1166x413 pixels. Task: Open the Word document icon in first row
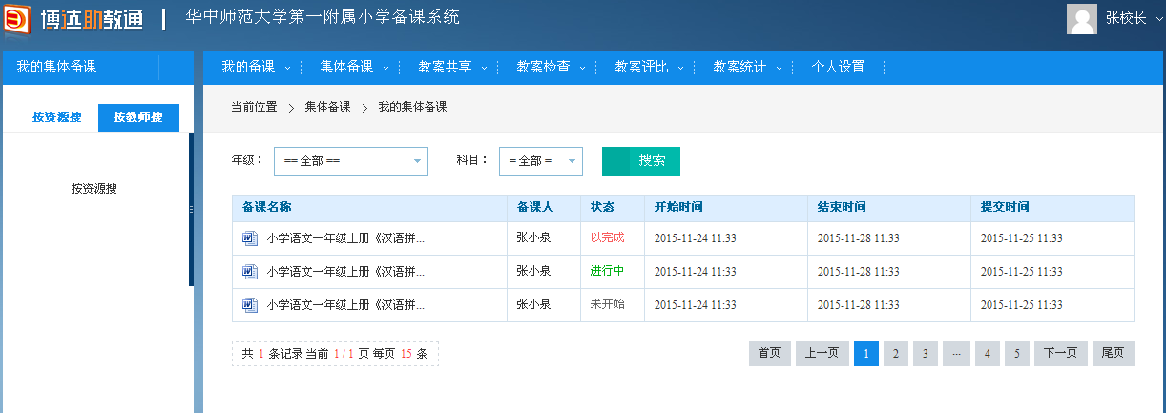[250, 238]
